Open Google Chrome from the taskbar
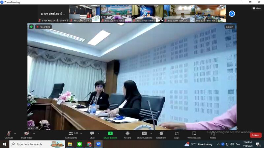 pyautogui.click(x=89, y=144)
